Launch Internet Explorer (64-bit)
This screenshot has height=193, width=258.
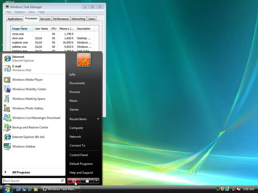34,137
